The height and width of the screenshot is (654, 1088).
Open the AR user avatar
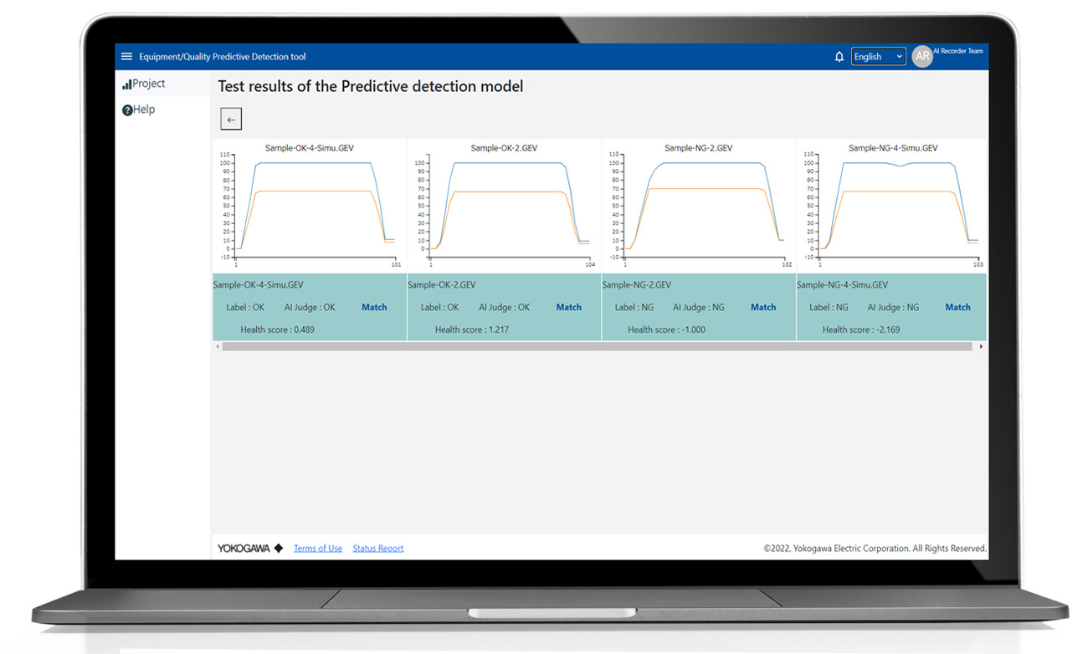(x=922, y=57)
